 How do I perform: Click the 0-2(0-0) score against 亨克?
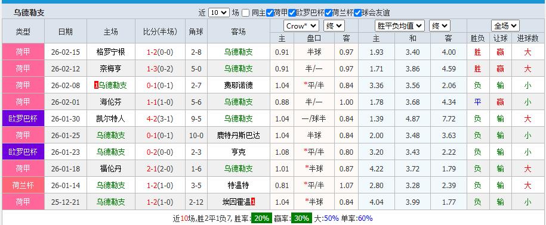click(x=160, y=152)
